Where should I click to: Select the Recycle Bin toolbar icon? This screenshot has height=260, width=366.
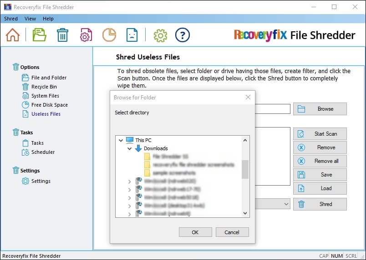tap(62, 35)
